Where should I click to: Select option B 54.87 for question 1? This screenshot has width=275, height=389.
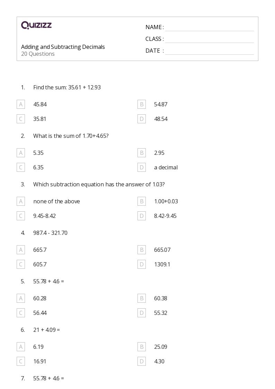pyautogui.click(x=142, y=104)
